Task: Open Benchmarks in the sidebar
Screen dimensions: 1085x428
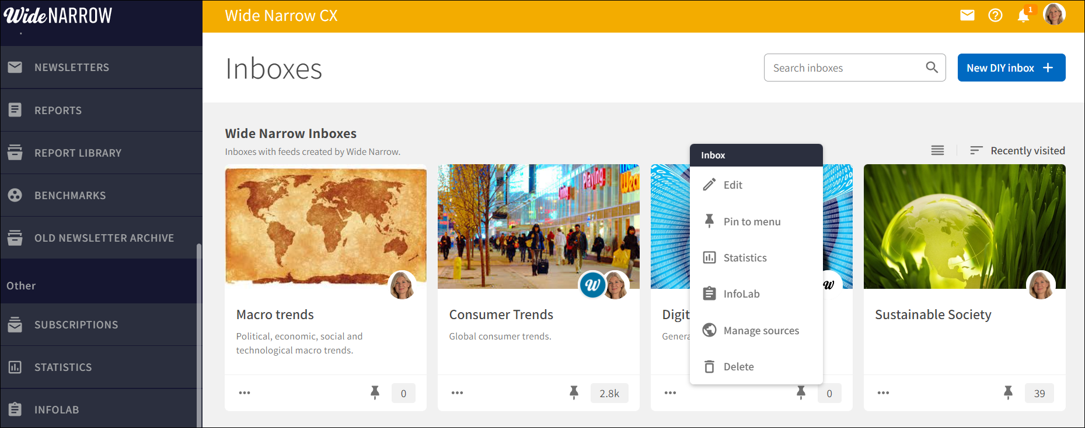Action: point(101,195)
